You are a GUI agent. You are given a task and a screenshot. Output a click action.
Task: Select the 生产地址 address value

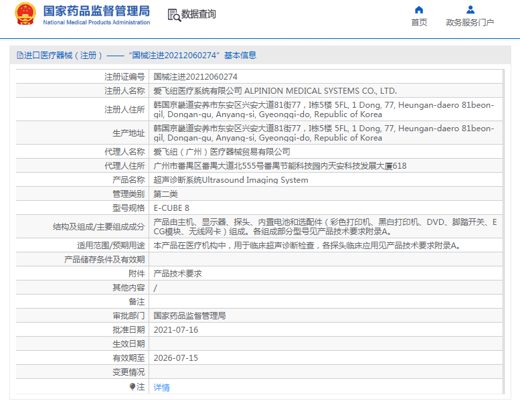click(324, 133)
